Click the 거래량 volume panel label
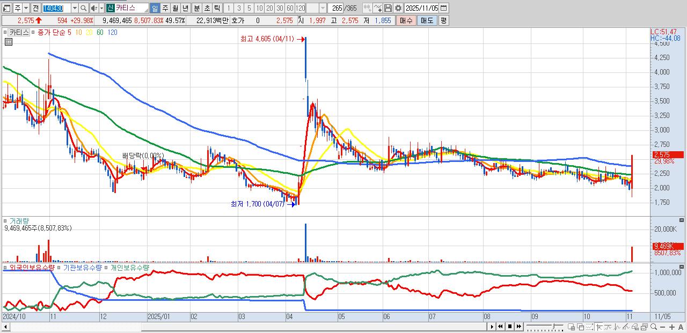 point(19,220)
